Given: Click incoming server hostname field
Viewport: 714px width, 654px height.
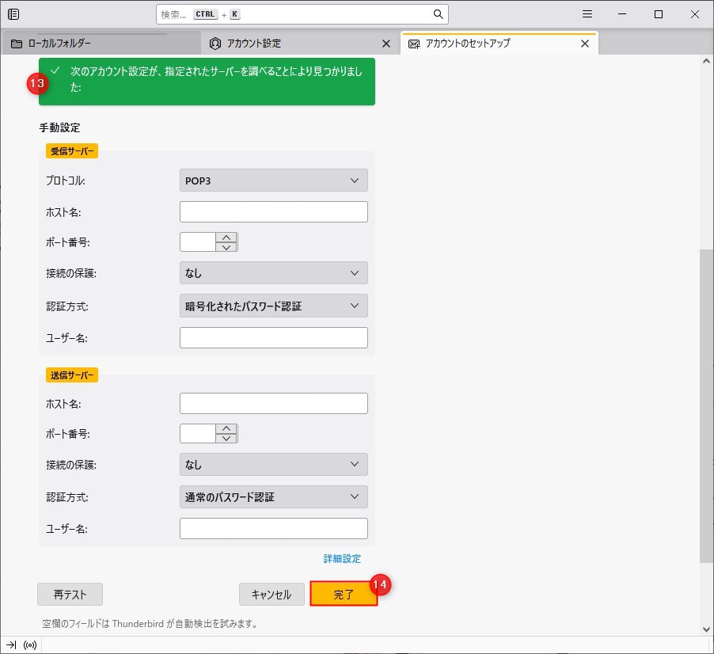Looking at the screenshot, I should 274,211.
